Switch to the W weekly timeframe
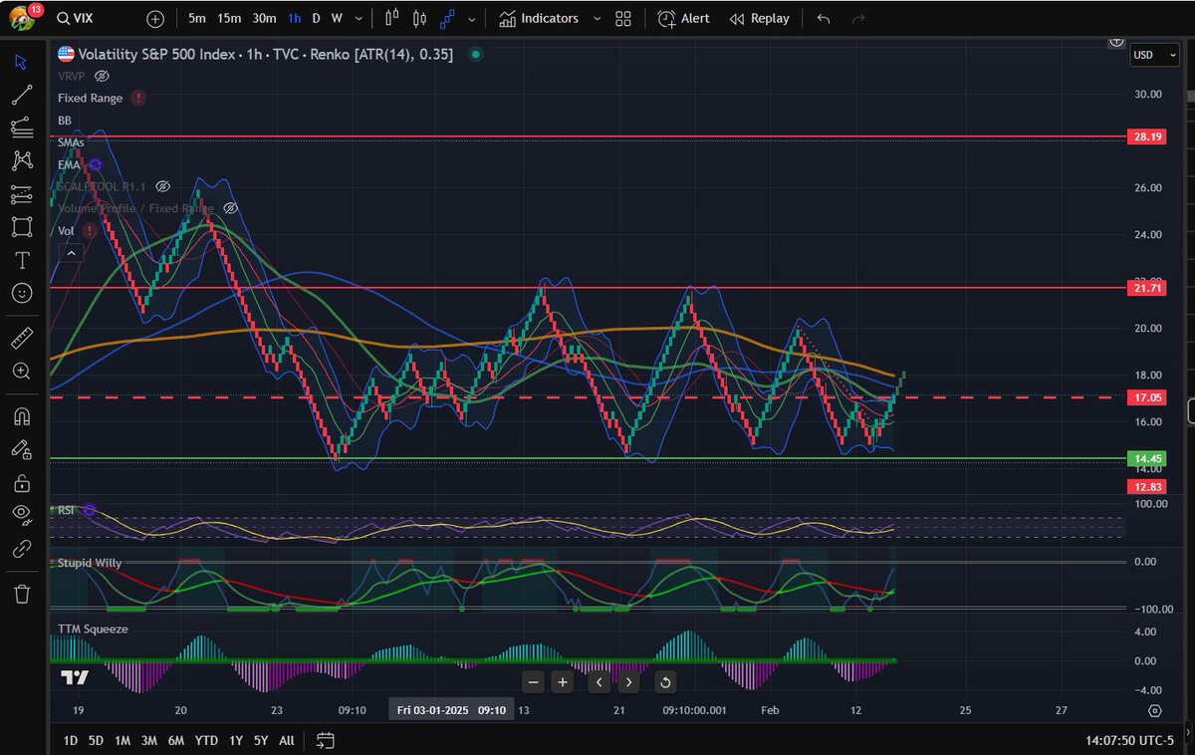This screenshot has width=1195, height=755. click(337, 18)
